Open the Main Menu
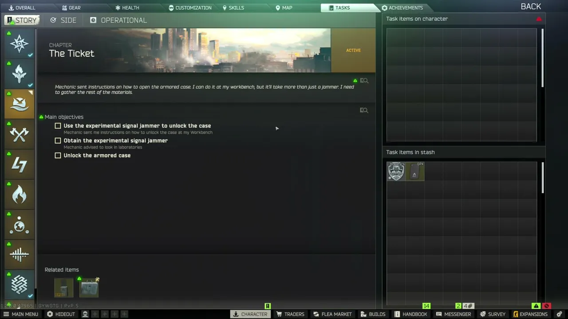568x319 pixels. [21, 314]
